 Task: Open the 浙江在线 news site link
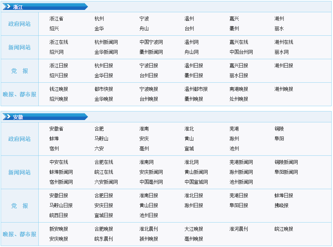(59, 42)
